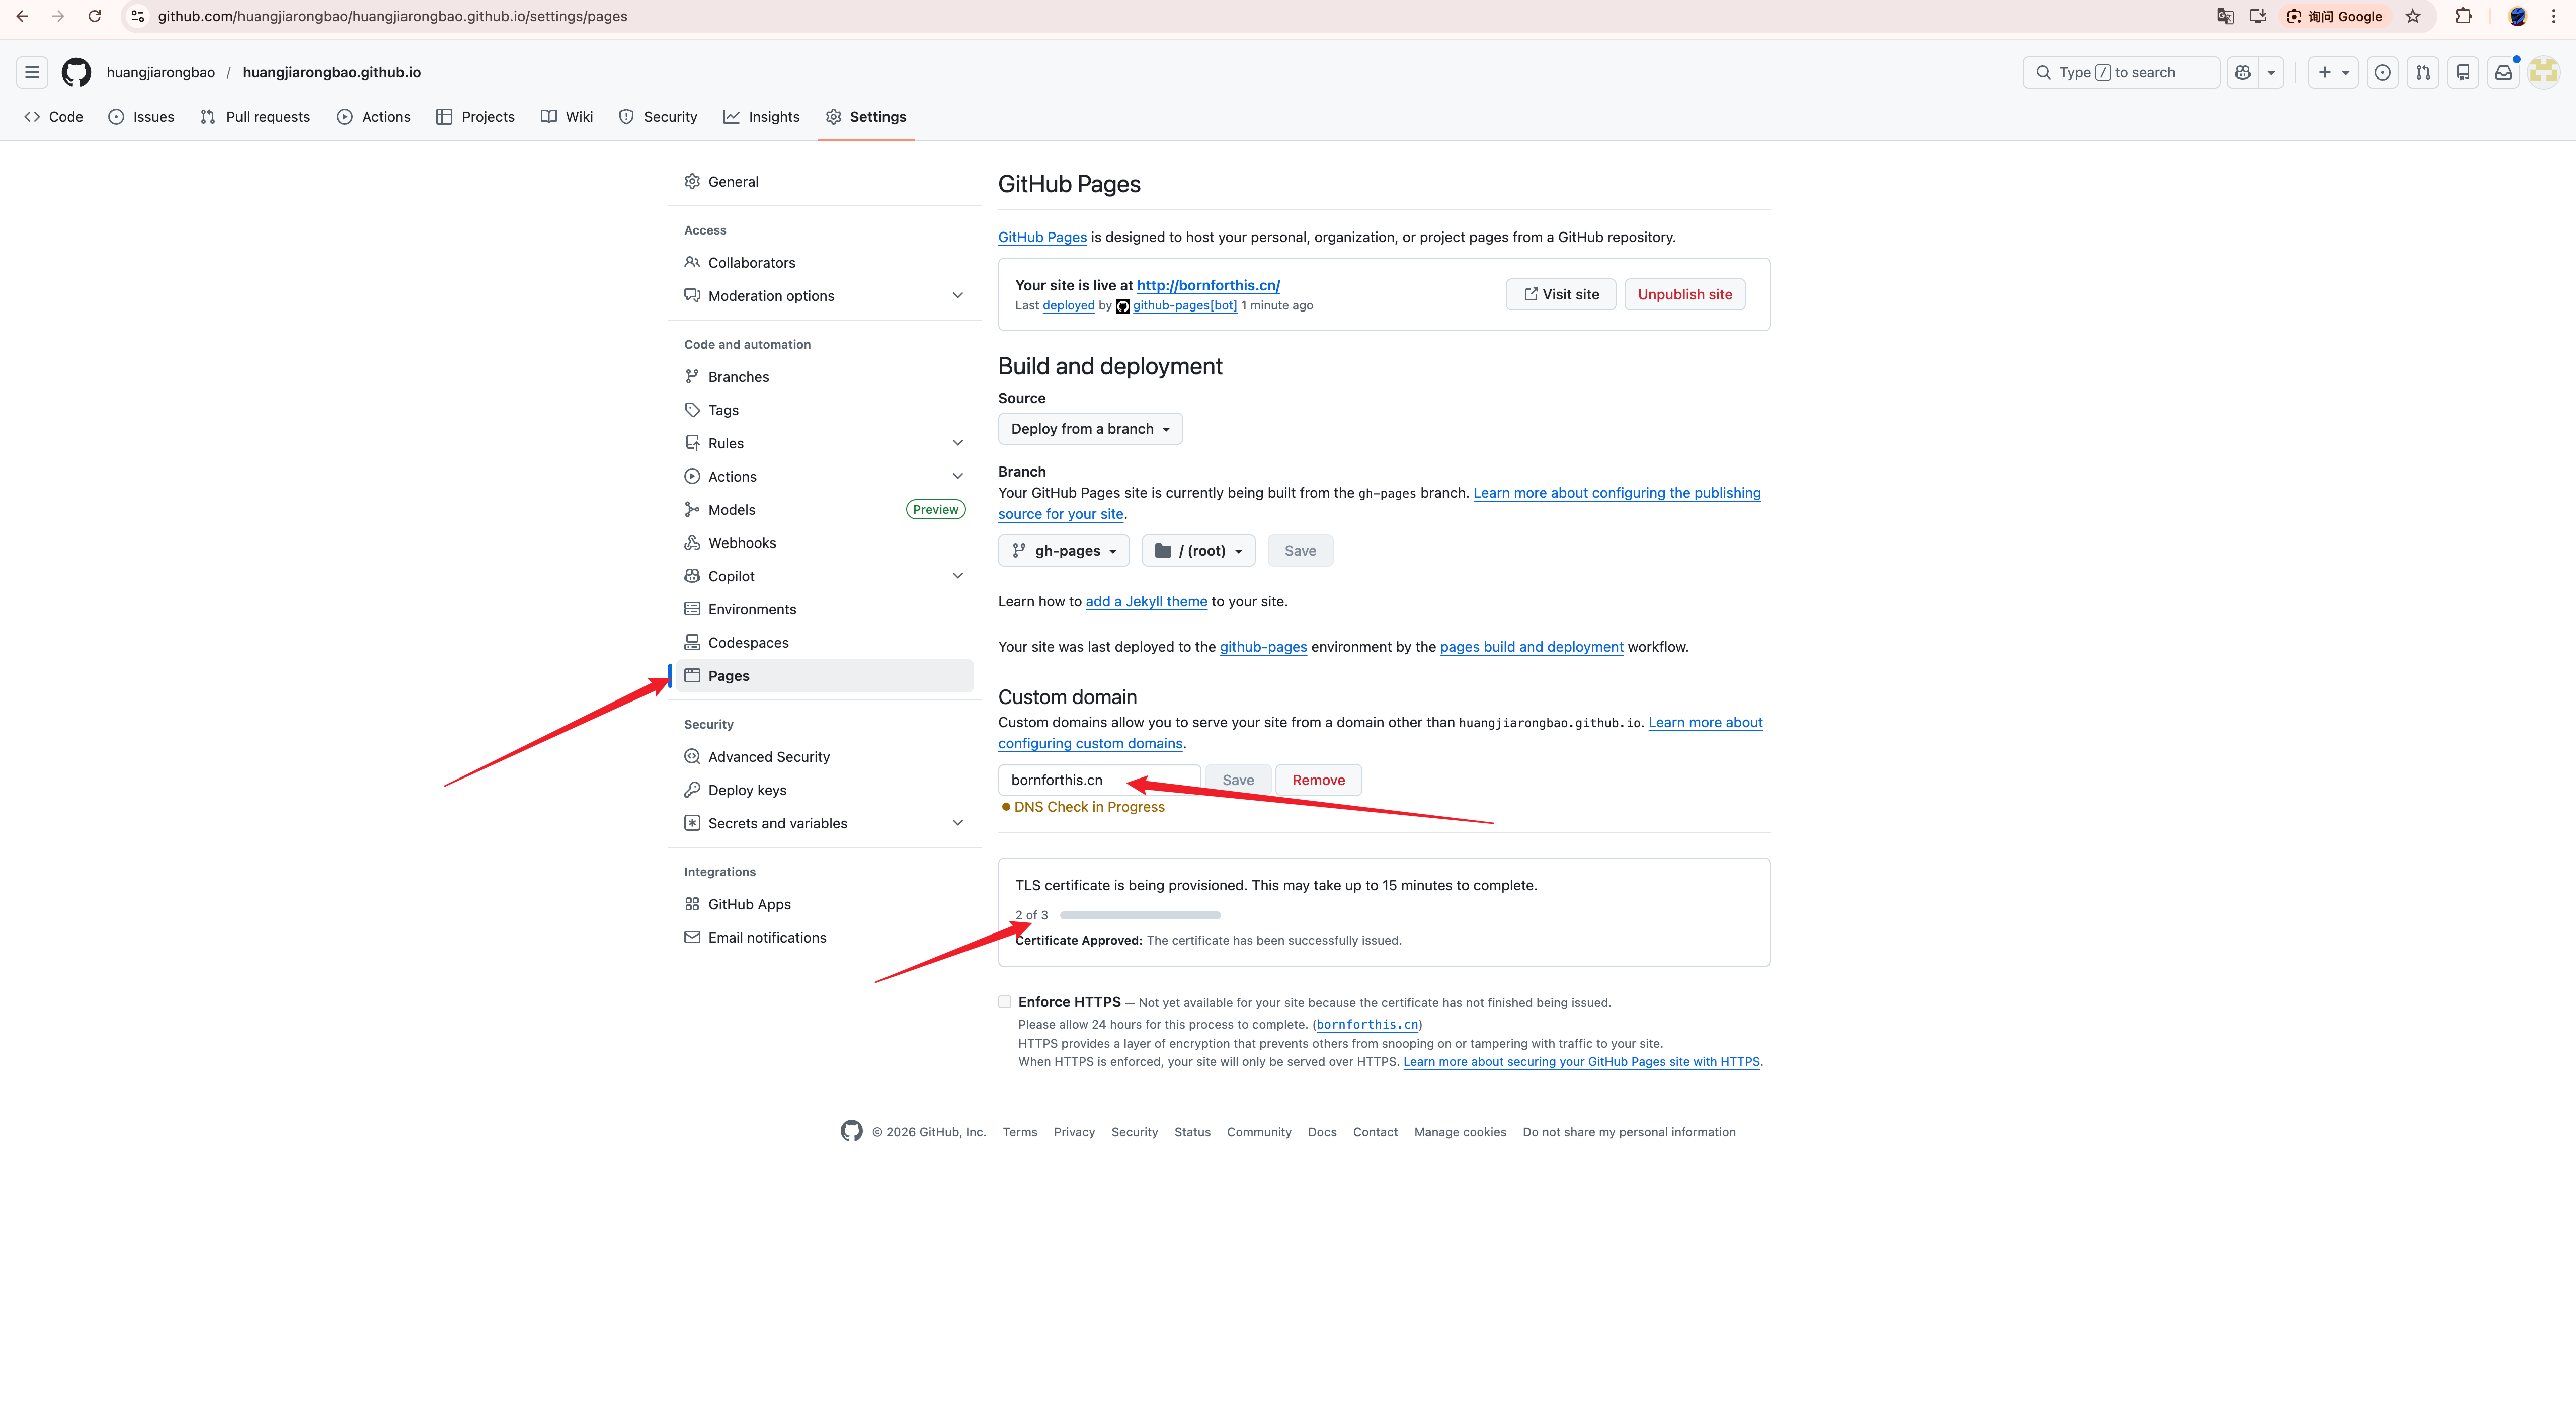Open the Chrome three-dot menu
The image size is (2576, 1401).
coord(2554,16)
